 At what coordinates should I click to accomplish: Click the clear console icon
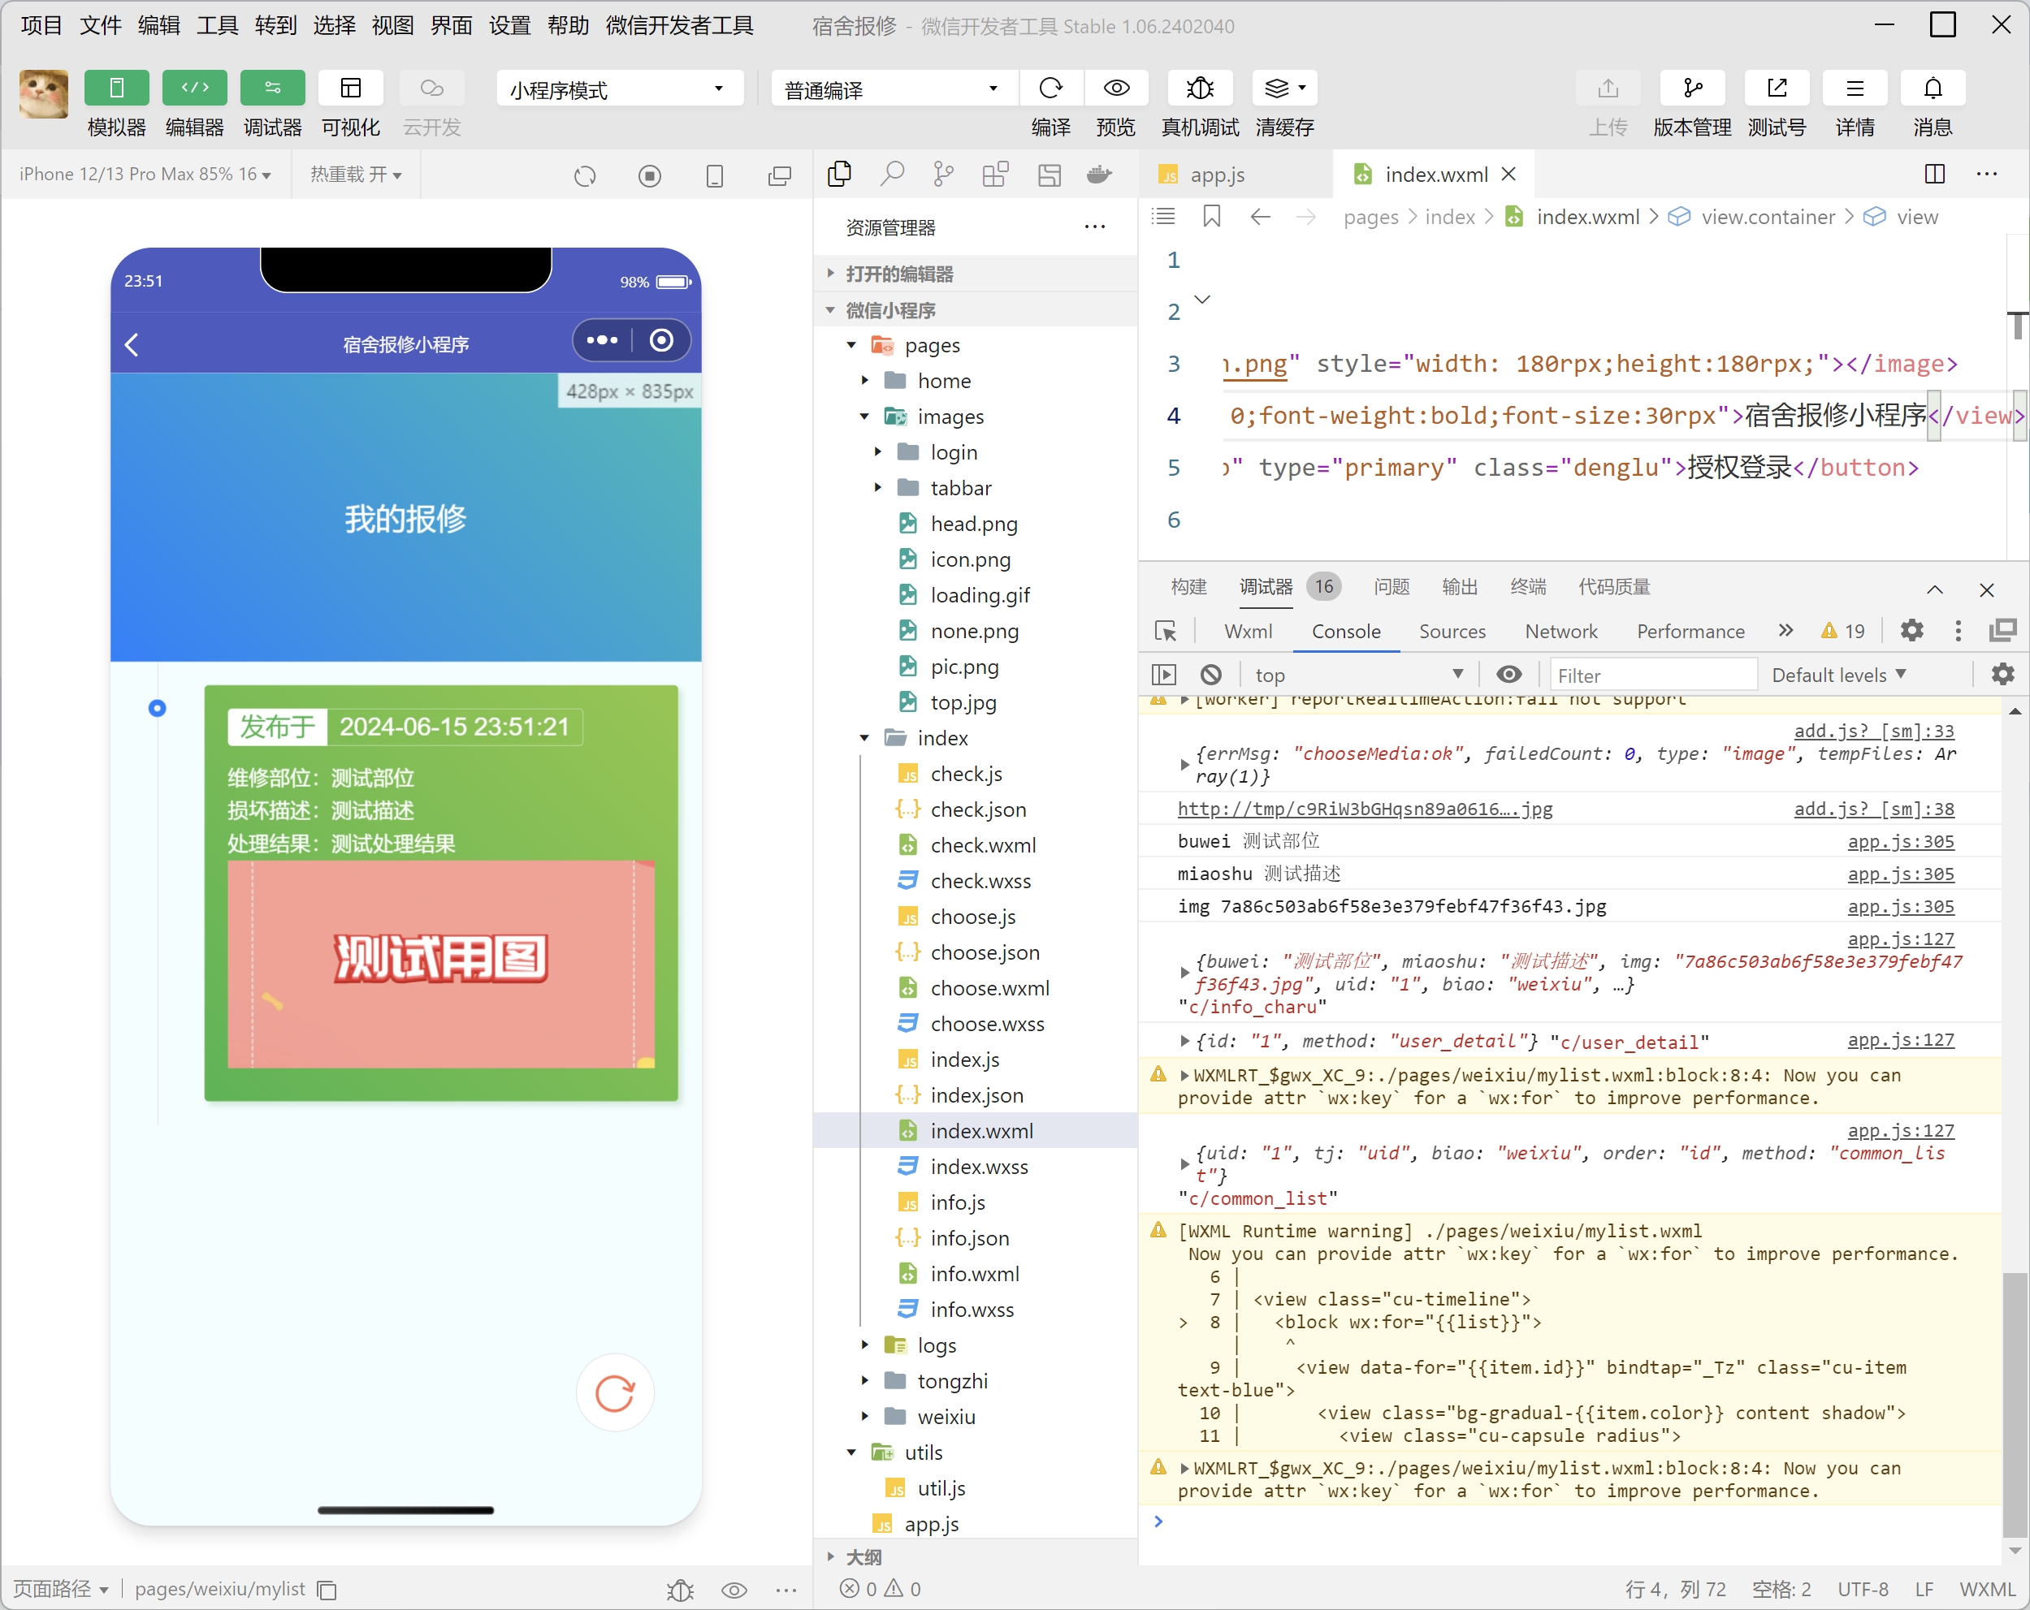[1211, 675]
